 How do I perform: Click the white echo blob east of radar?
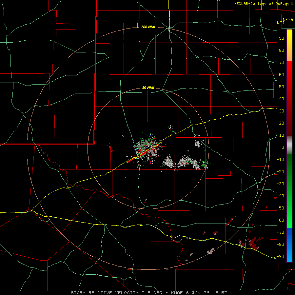[168, 161]
